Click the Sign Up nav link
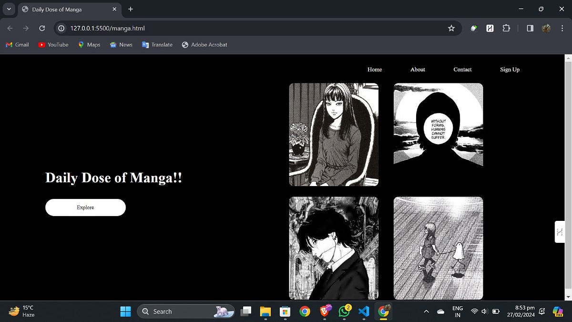 tap(510, 69)
